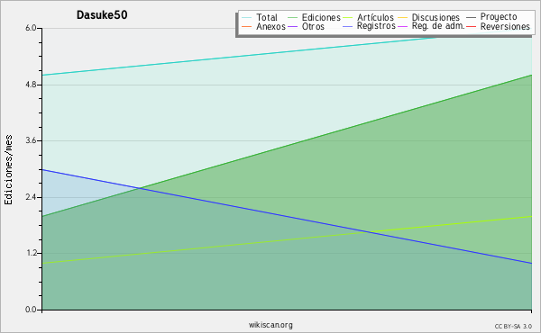Screen dimensions: 541x333
Task: Click the chart title Dasuke50
Action: [x=102, y=15]
